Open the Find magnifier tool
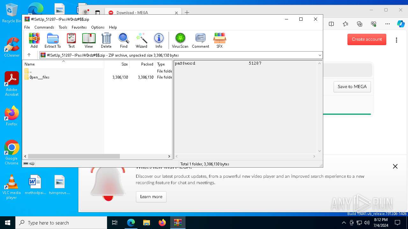This screenshot has height=229, width=408. [124, 40]
